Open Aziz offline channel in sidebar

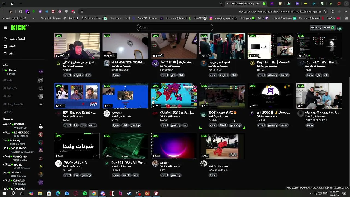click(x=23, y=80)
